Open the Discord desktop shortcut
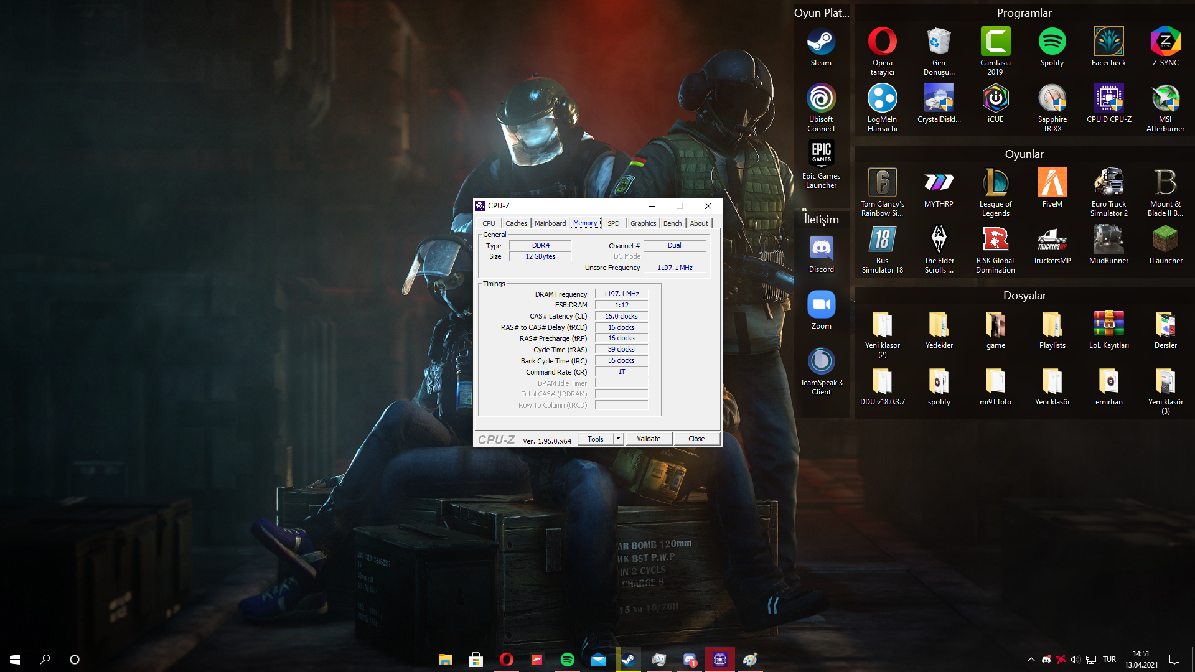 pyautogui.click(x=821, y=249)
